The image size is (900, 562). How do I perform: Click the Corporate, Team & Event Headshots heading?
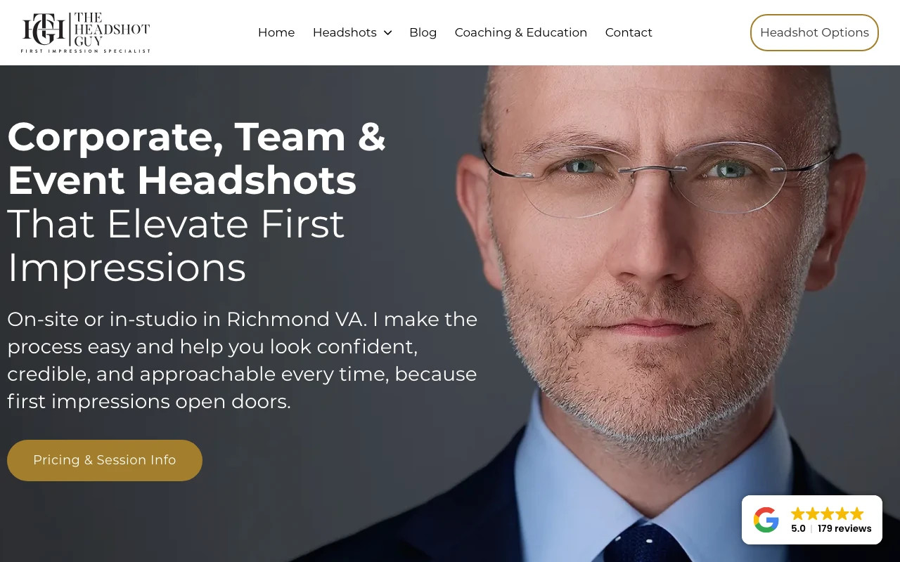[197, 158]
